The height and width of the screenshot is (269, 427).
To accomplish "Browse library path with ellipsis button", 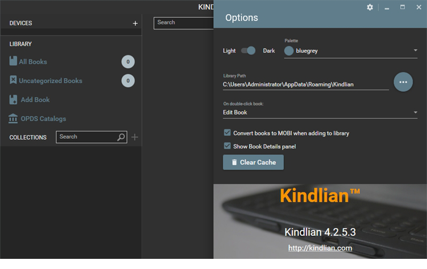I will click(403, 82).
